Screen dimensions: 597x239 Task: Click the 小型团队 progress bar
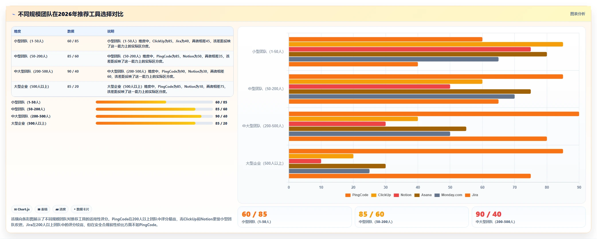click(154, 102)
